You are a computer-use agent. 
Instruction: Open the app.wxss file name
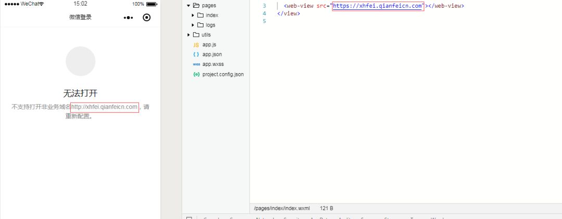coord(213,64)
